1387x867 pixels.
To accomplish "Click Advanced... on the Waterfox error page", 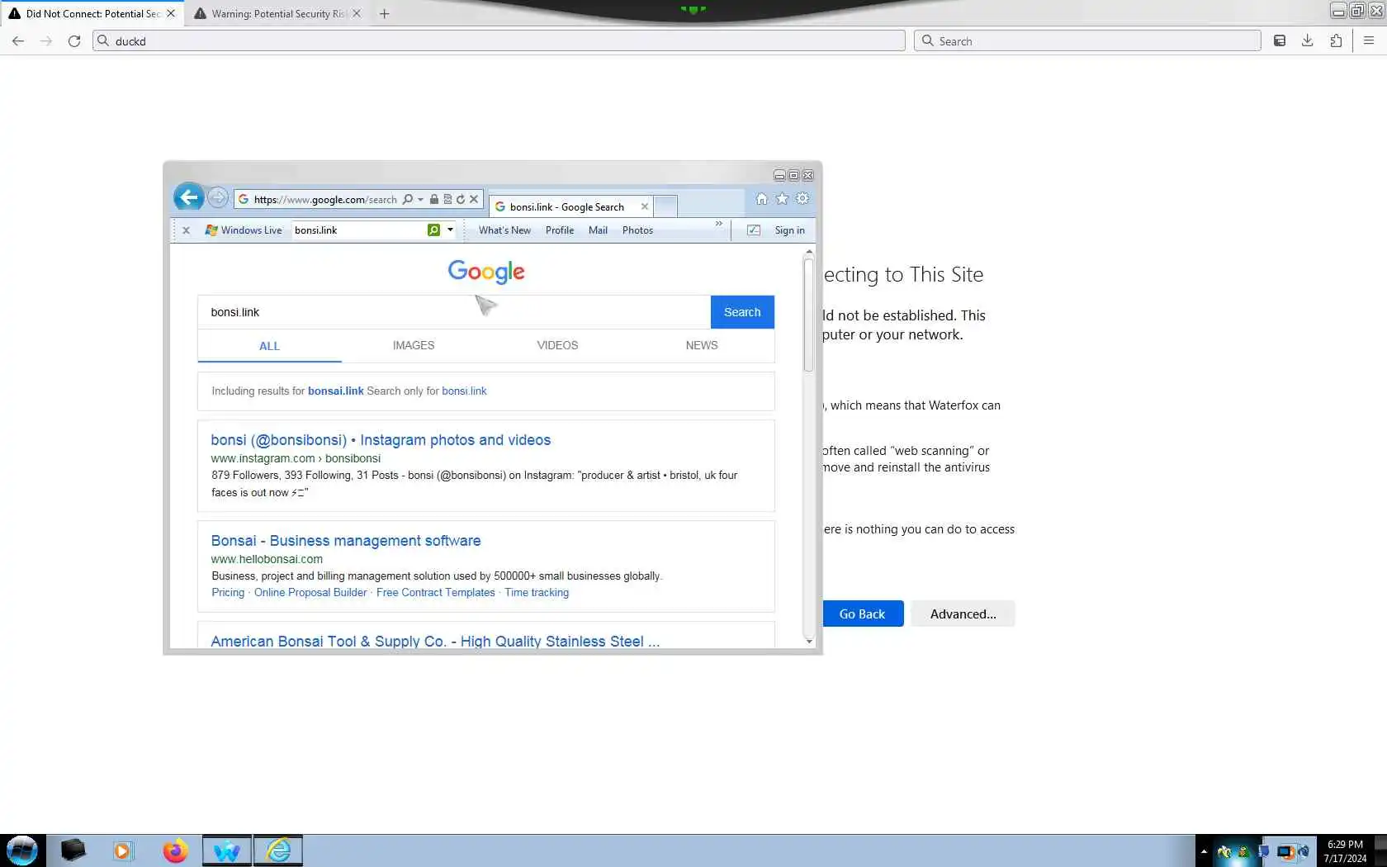I will [963, 614].
